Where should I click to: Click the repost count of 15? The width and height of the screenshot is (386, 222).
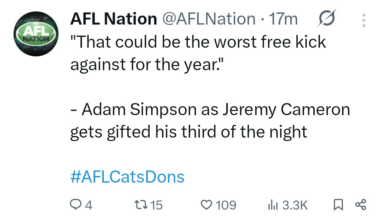point(156,205)
